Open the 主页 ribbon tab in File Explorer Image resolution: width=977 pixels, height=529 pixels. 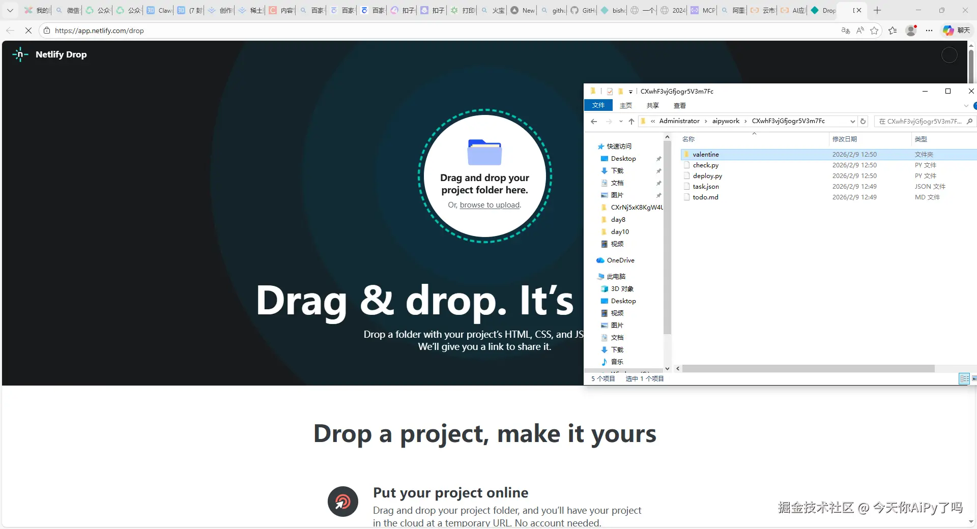coord(626,106)
